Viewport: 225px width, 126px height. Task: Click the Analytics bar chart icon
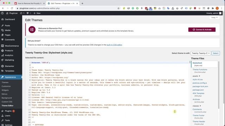point(2,55)
